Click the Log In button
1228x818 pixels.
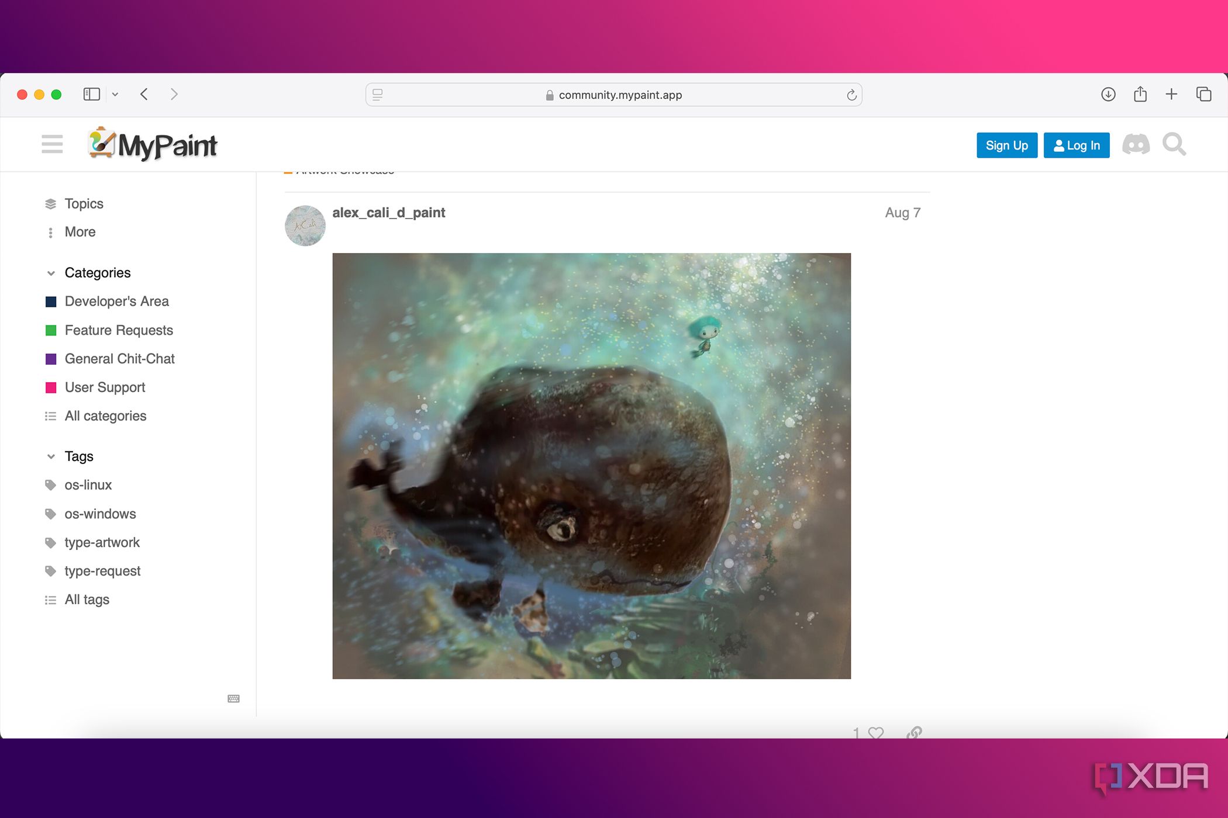pyautogui.click(x=1077, y=145)
